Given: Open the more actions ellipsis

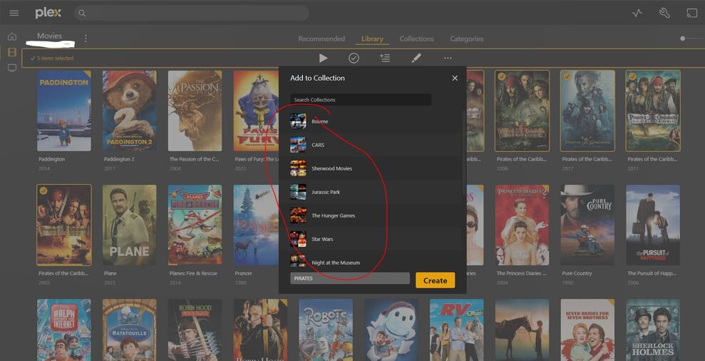Looking at the screenshot, I should tap(448, 58).
